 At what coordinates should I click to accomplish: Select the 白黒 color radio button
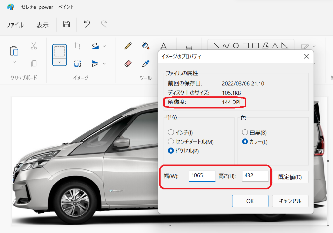[x=245, y=132]
